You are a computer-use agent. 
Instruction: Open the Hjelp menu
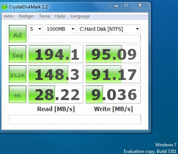(60, 16)
